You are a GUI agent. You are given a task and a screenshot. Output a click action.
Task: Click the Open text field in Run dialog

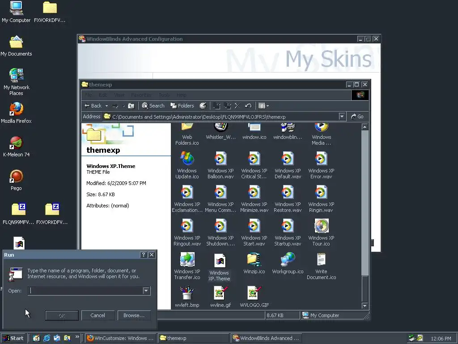[x=85, y=291]
